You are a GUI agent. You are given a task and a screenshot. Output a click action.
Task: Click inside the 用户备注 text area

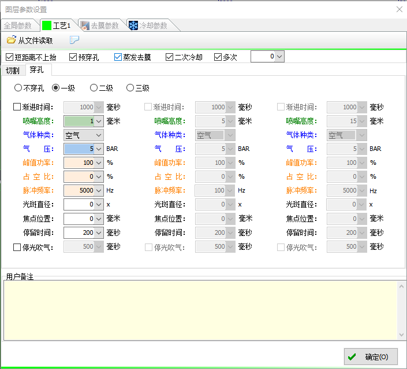pyautogui.click(x=200, y=310)
